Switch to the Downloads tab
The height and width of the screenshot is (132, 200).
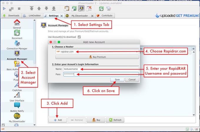click(x=11, y=16)
